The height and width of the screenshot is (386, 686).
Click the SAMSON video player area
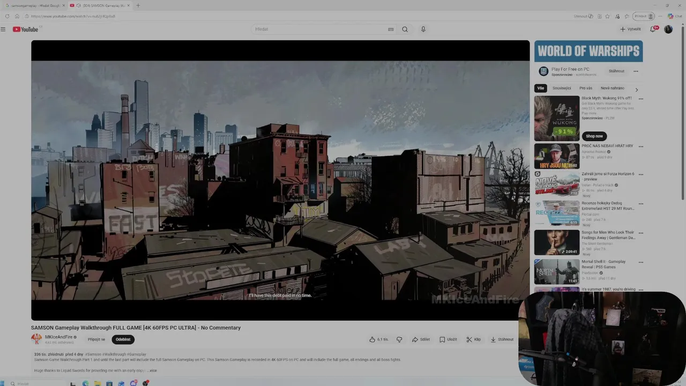(x=280, y=180)
